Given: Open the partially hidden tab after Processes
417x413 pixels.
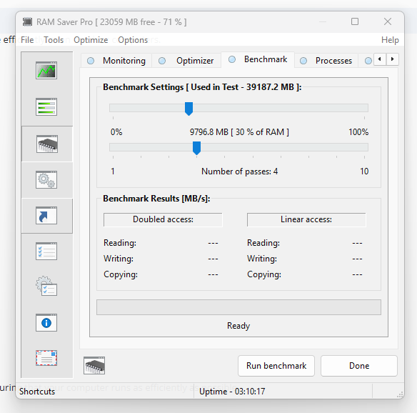Looking at the screenshot, I should click(368, 61).
